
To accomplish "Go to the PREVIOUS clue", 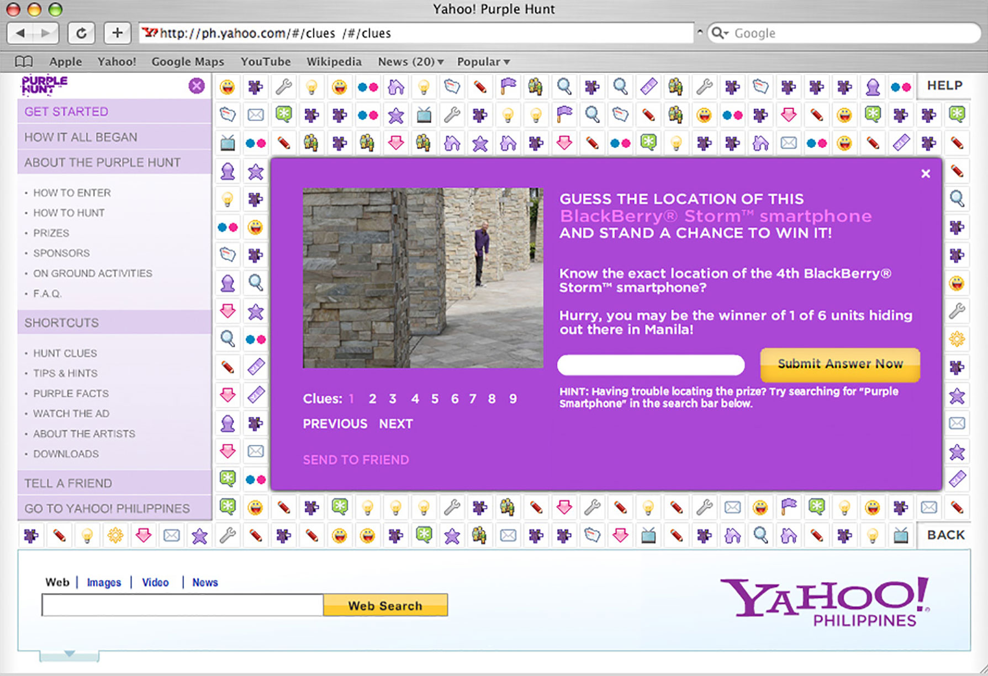I will (x=335, y=424).
